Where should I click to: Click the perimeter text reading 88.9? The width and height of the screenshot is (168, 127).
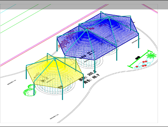pyautogui.click(x=91, y=79)
